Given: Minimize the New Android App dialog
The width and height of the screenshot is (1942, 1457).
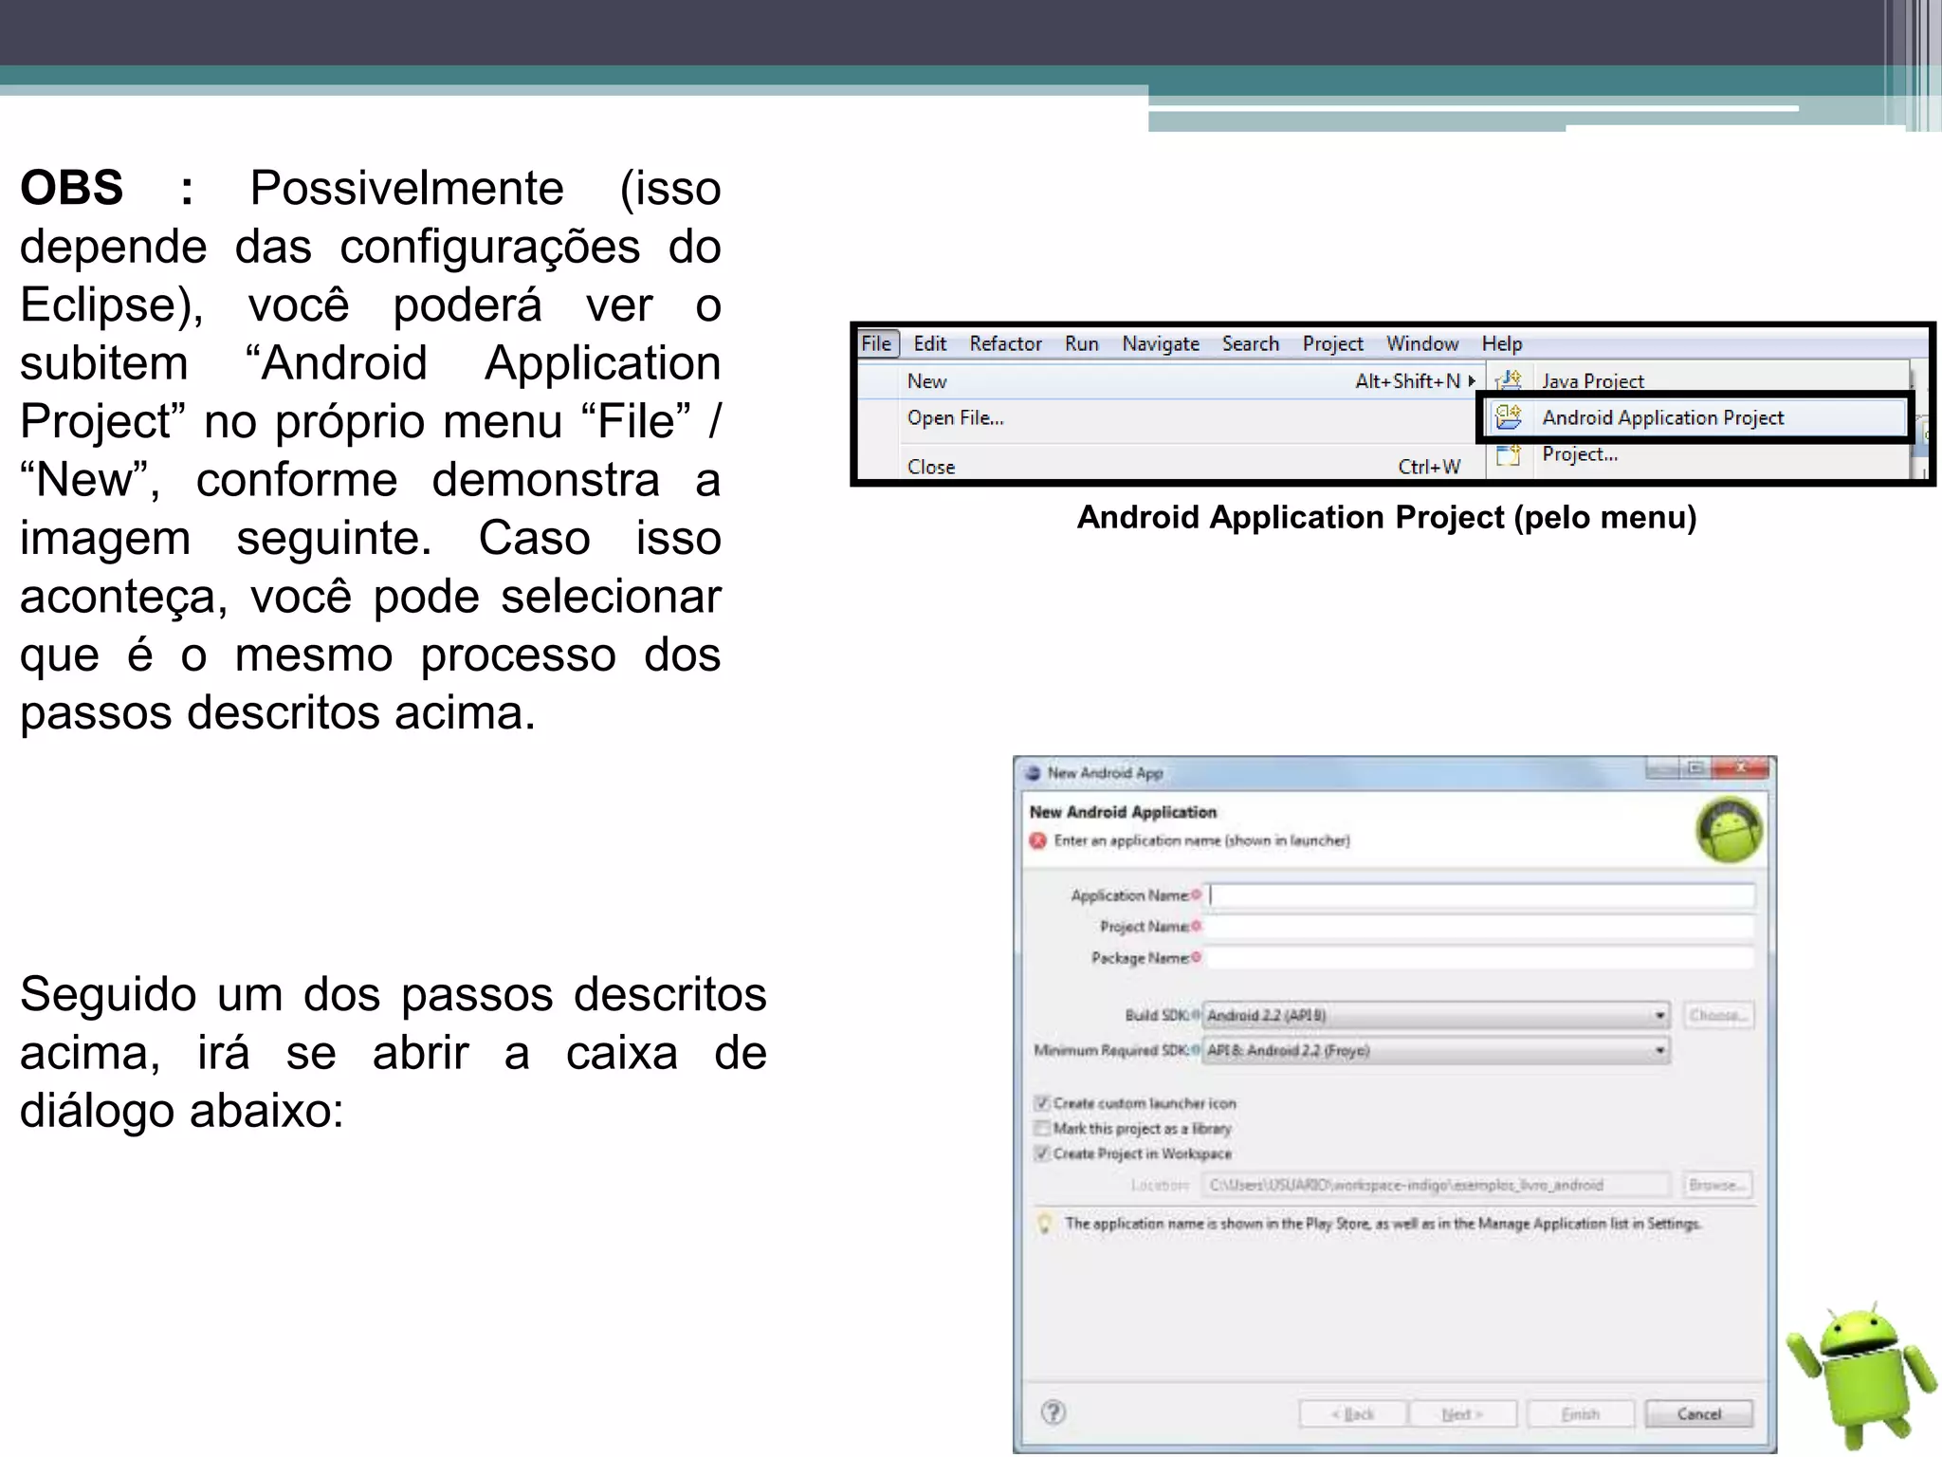Looking at the screenshot, I should pyautogui.click(x=1663, y=768).
